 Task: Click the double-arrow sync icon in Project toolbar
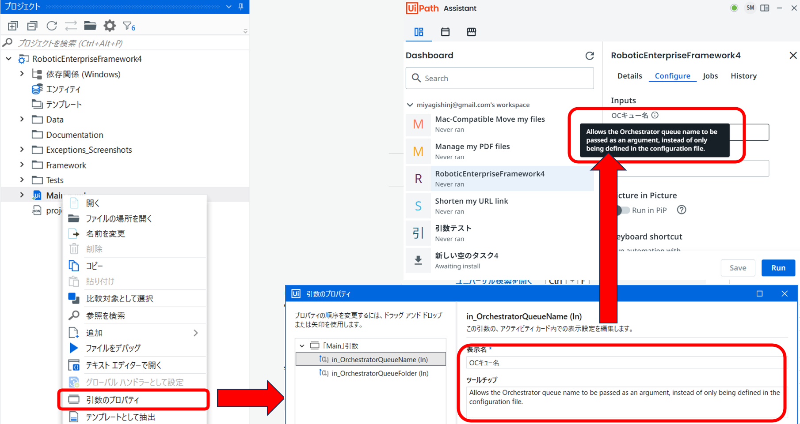tap(71, 26)
